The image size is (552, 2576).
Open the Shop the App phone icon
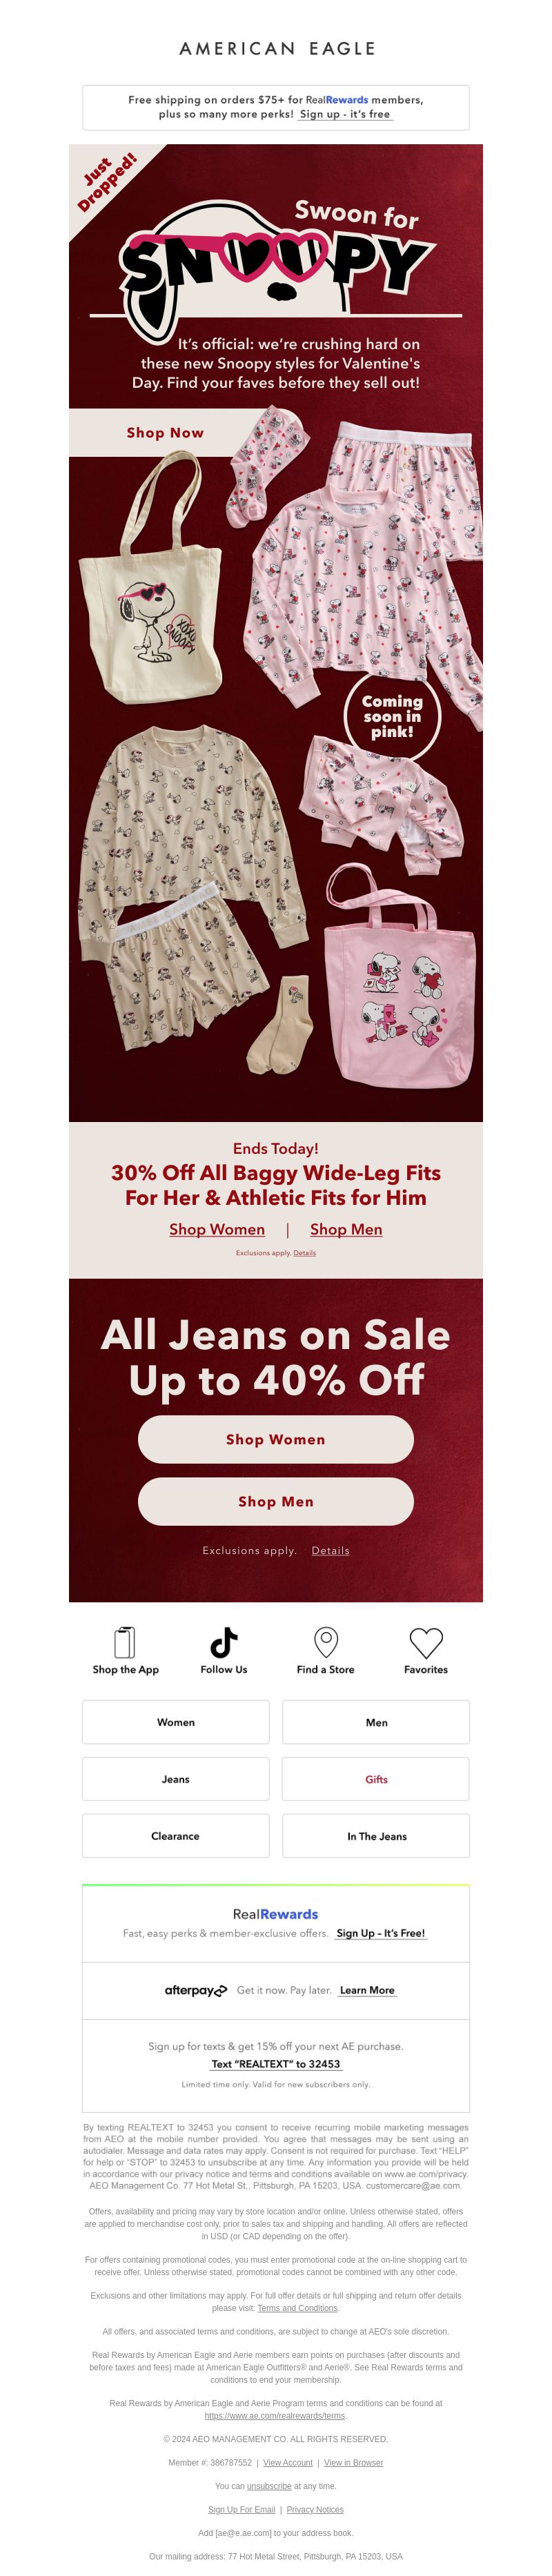(125, 1642)
